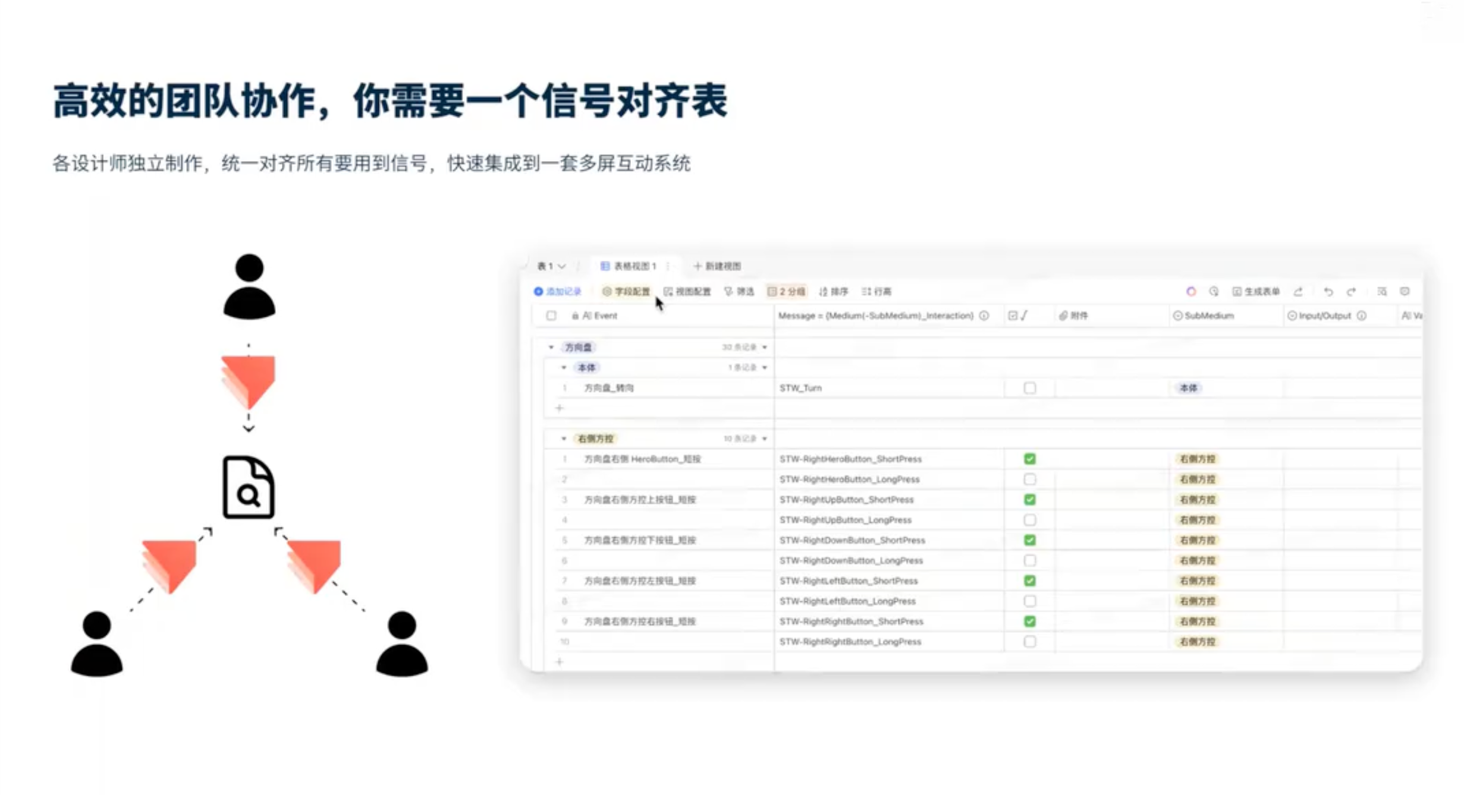Toggle the select-all header checkbox
This screenshot has width=1464, height=795.
(551, 316)
